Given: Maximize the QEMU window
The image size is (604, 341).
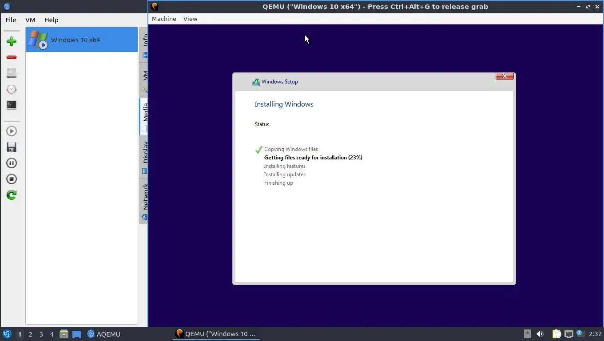Looking at the screenshot, I should [x=588, y=7].
